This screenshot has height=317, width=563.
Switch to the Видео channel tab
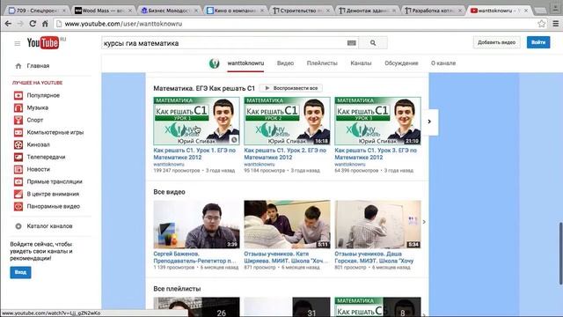[285, 63]
